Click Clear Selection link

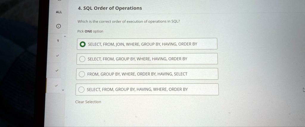click(88, 102)
